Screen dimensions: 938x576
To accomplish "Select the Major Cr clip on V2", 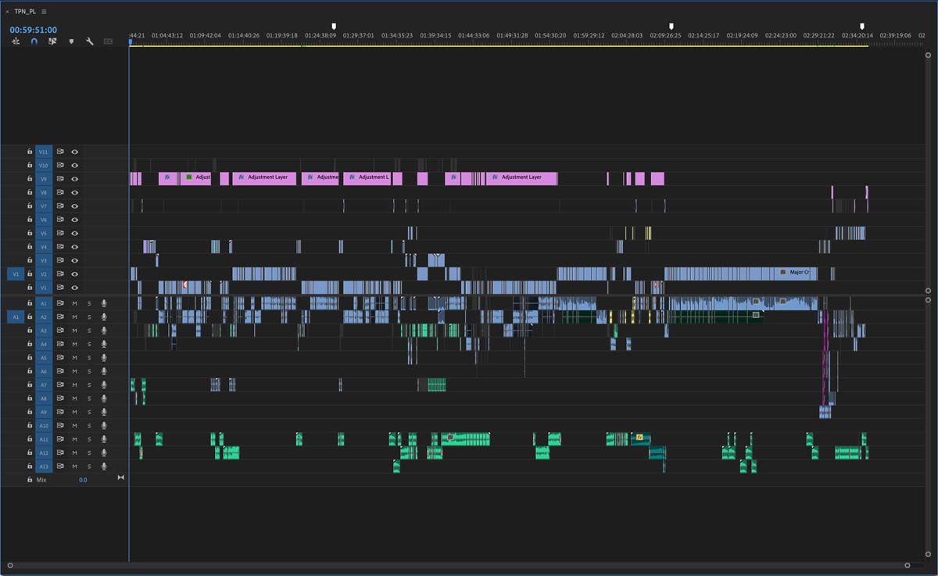I will [x=797, y=273].
